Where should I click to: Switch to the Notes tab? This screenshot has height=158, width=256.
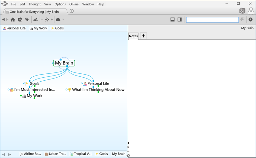click(x=133, y=36)
